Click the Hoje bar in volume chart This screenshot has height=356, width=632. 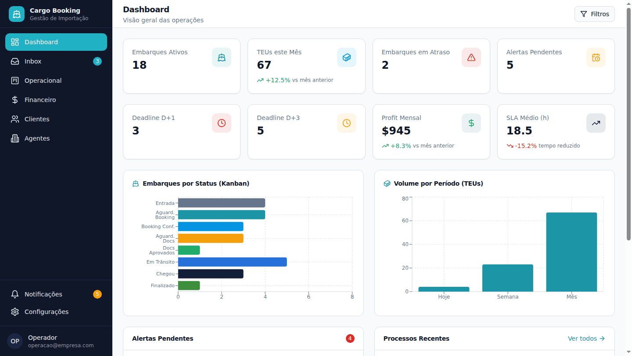(x=444, y=289)
